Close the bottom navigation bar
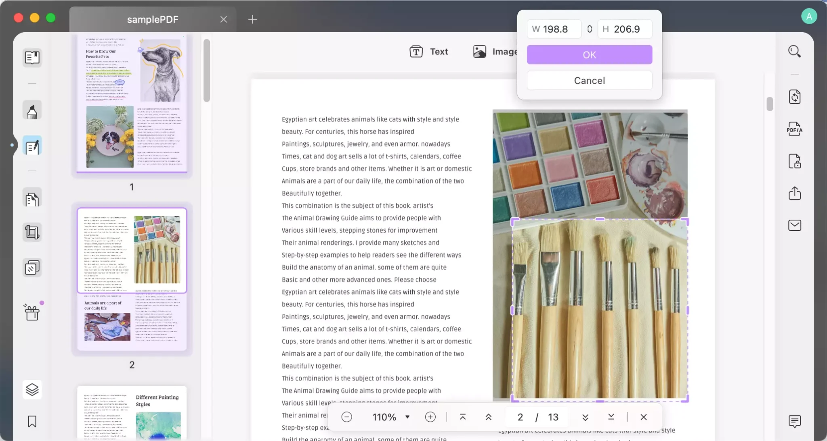The height and width of the screenshot is (441, 827). tap(644, 417)
